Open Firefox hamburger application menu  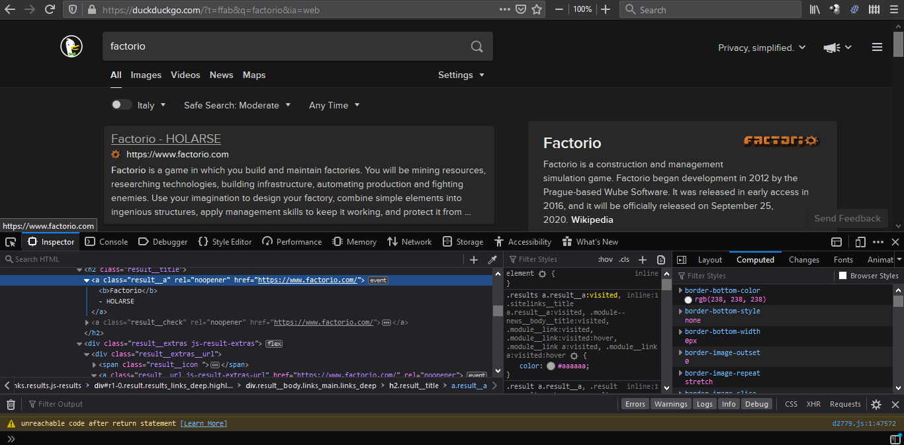coord(893,9)
